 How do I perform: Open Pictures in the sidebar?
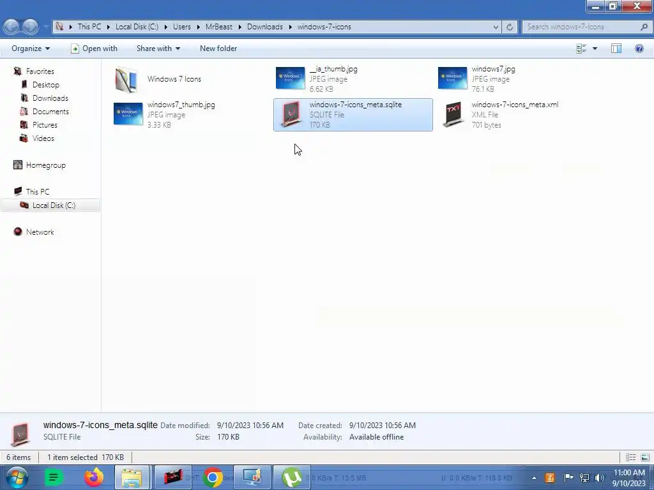coord(45,124)
